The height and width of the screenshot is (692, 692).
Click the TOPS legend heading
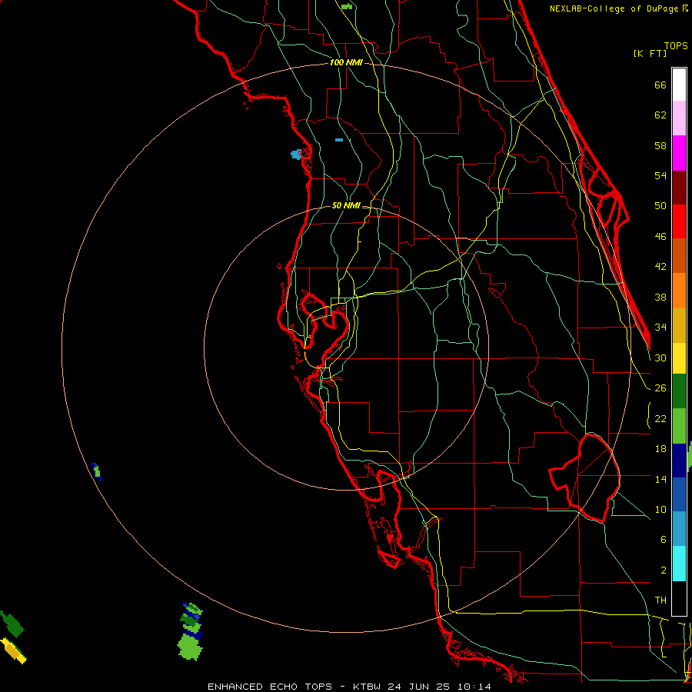(x=676, y=46)
